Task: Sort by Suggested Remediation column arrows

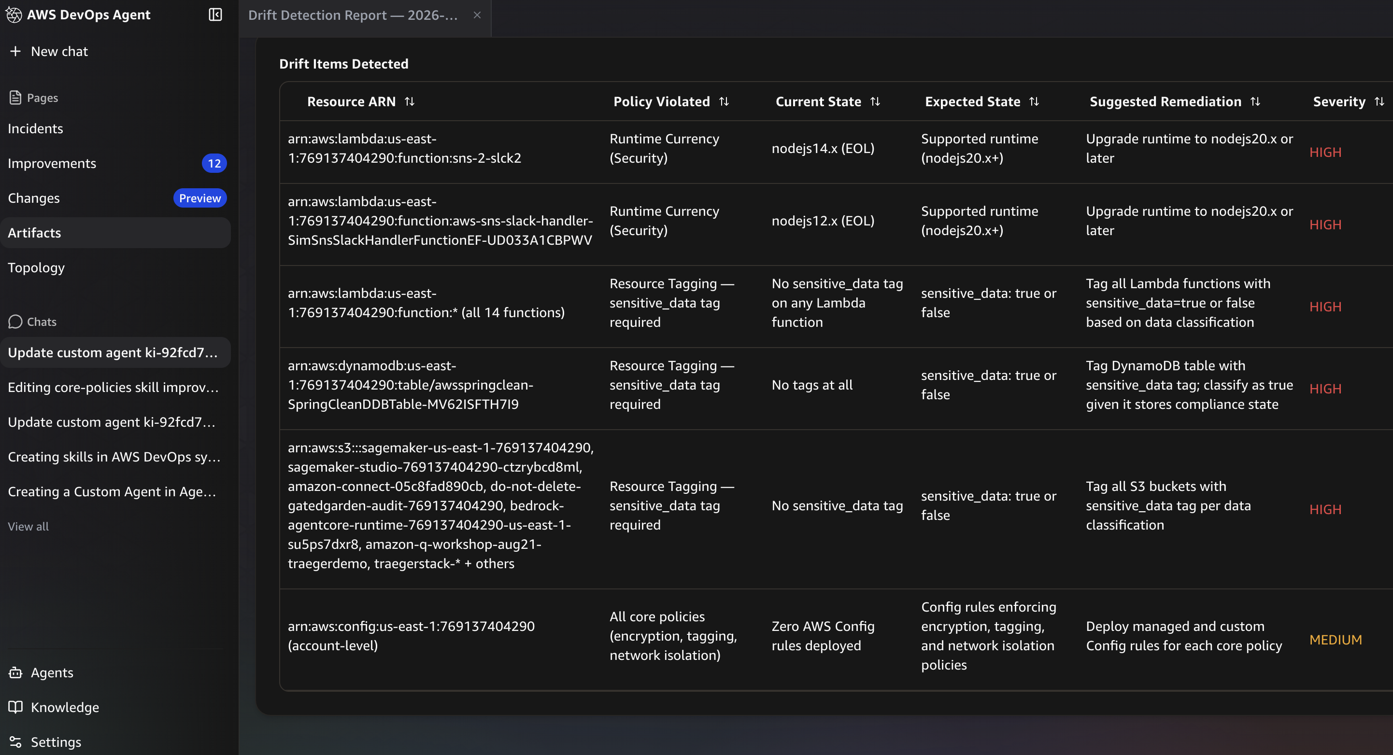Action: tap(1256, 101)
